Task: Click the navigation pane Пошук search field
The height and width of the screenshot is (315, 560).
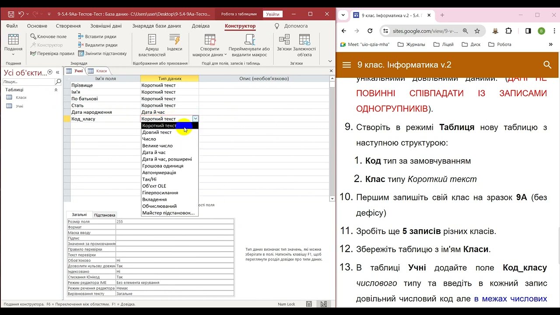Action: tap(28, 82)
